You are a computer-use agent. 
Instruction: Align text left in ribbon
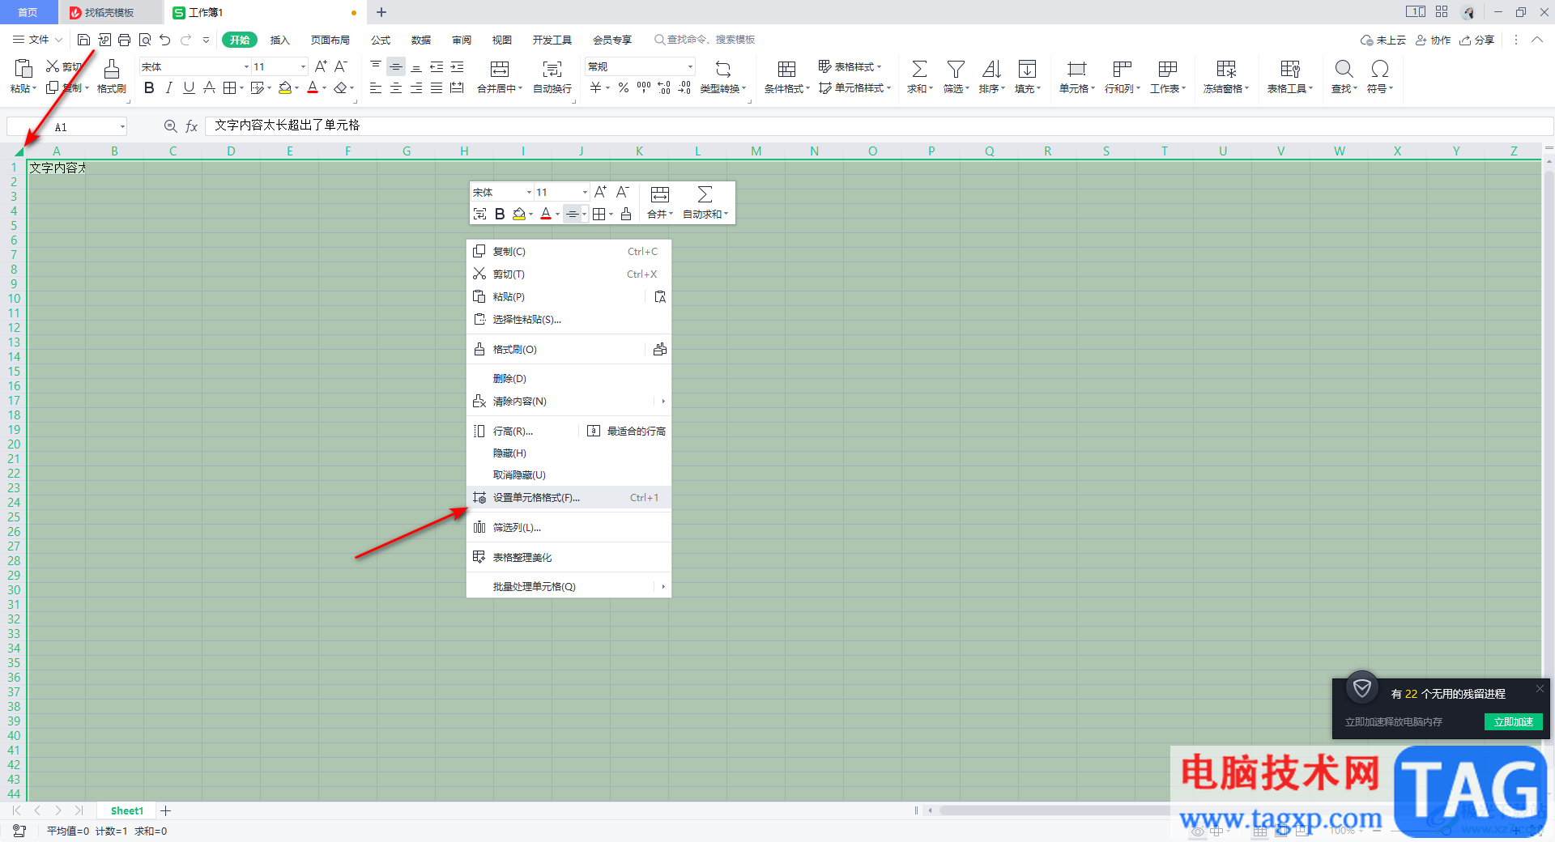(x=376, y=87)
